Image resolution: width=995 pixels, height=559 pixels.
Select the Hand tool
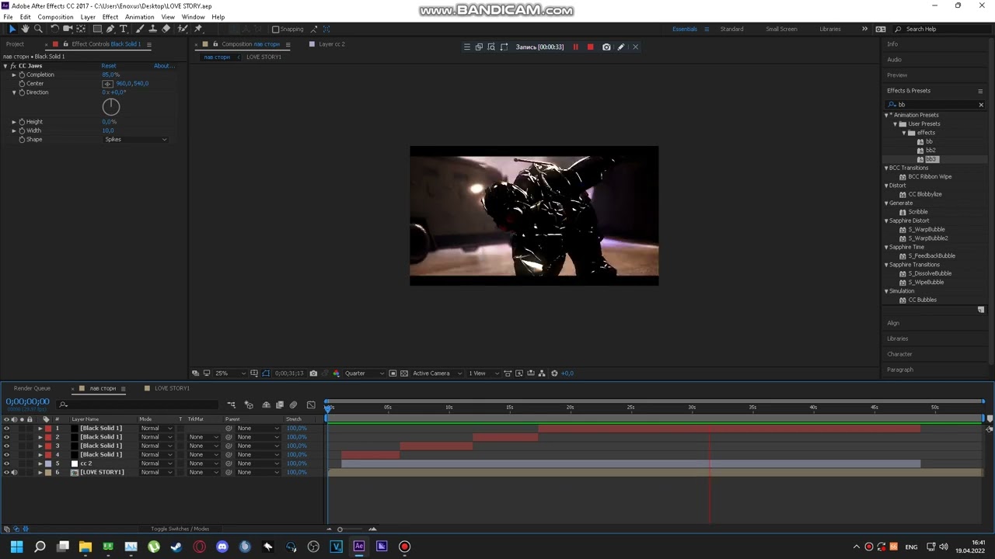pos(25,29)
